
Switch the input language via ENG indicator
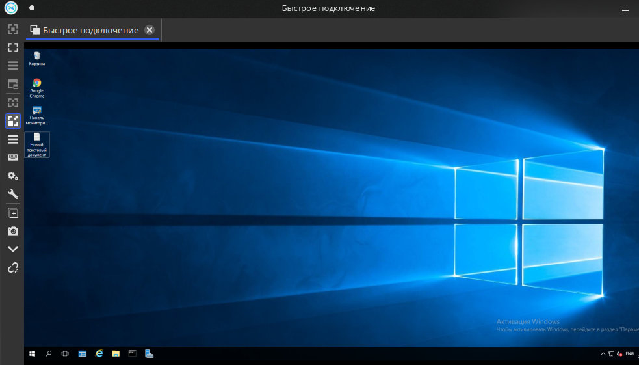coord(630,353)
